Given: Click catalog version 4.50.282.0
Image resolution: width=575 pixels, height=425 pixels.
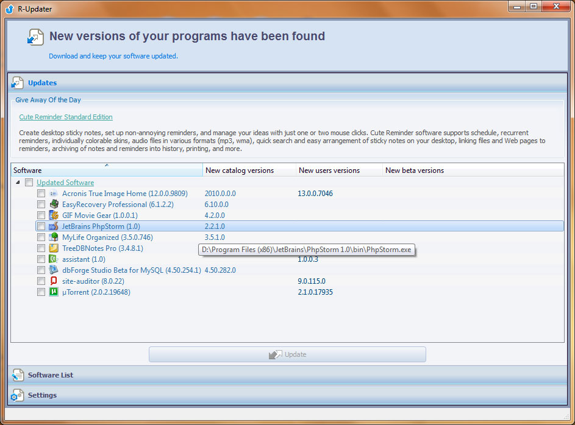Looking at the screenshot, I should click(220, 270).
